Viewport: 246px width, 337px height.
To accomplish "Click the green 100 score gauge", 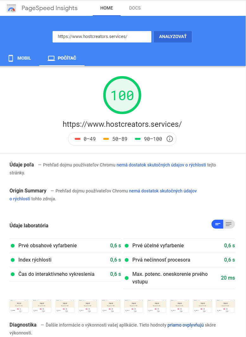I will coord(122,95).
